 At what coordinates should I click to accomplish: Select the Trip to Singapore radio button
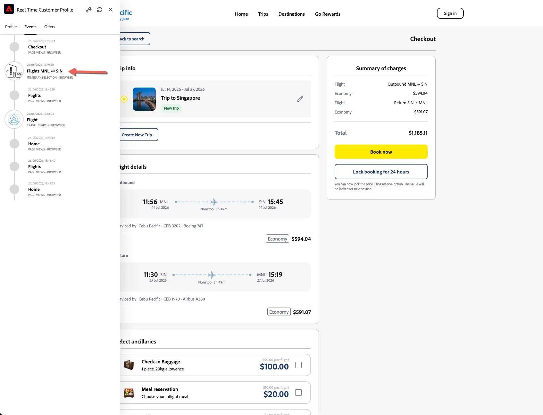point(124,99)
